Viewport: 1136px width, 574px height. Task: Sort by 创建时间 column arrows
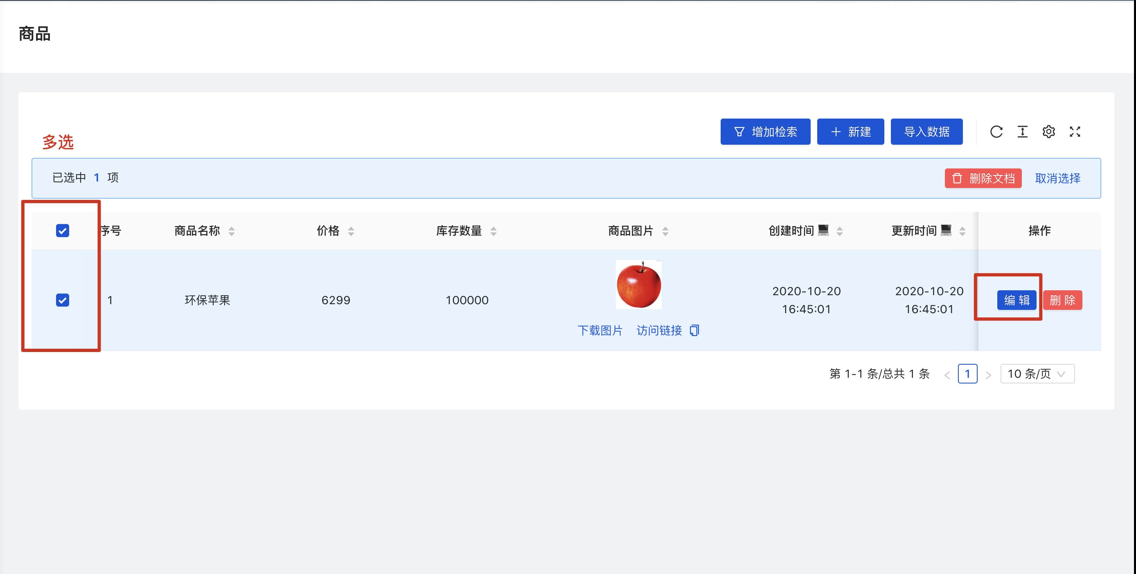click(840, 231)
